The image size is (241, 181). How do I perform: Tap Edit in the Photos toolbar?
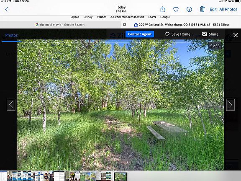click(213, 9)
